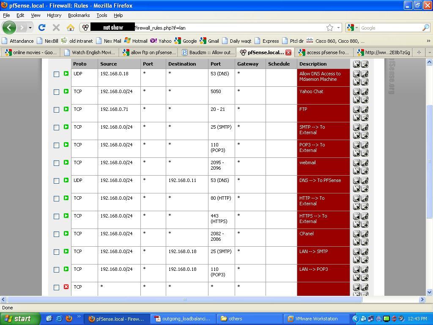
Task: Go to Firefox home page
Action: pos(71,28)
